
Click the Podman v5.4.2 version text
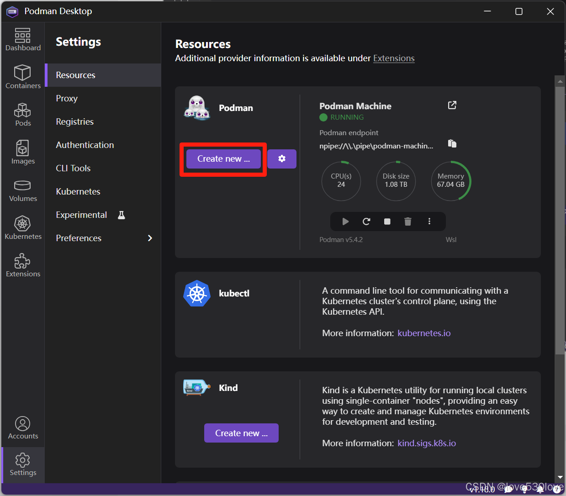[341, 240]
